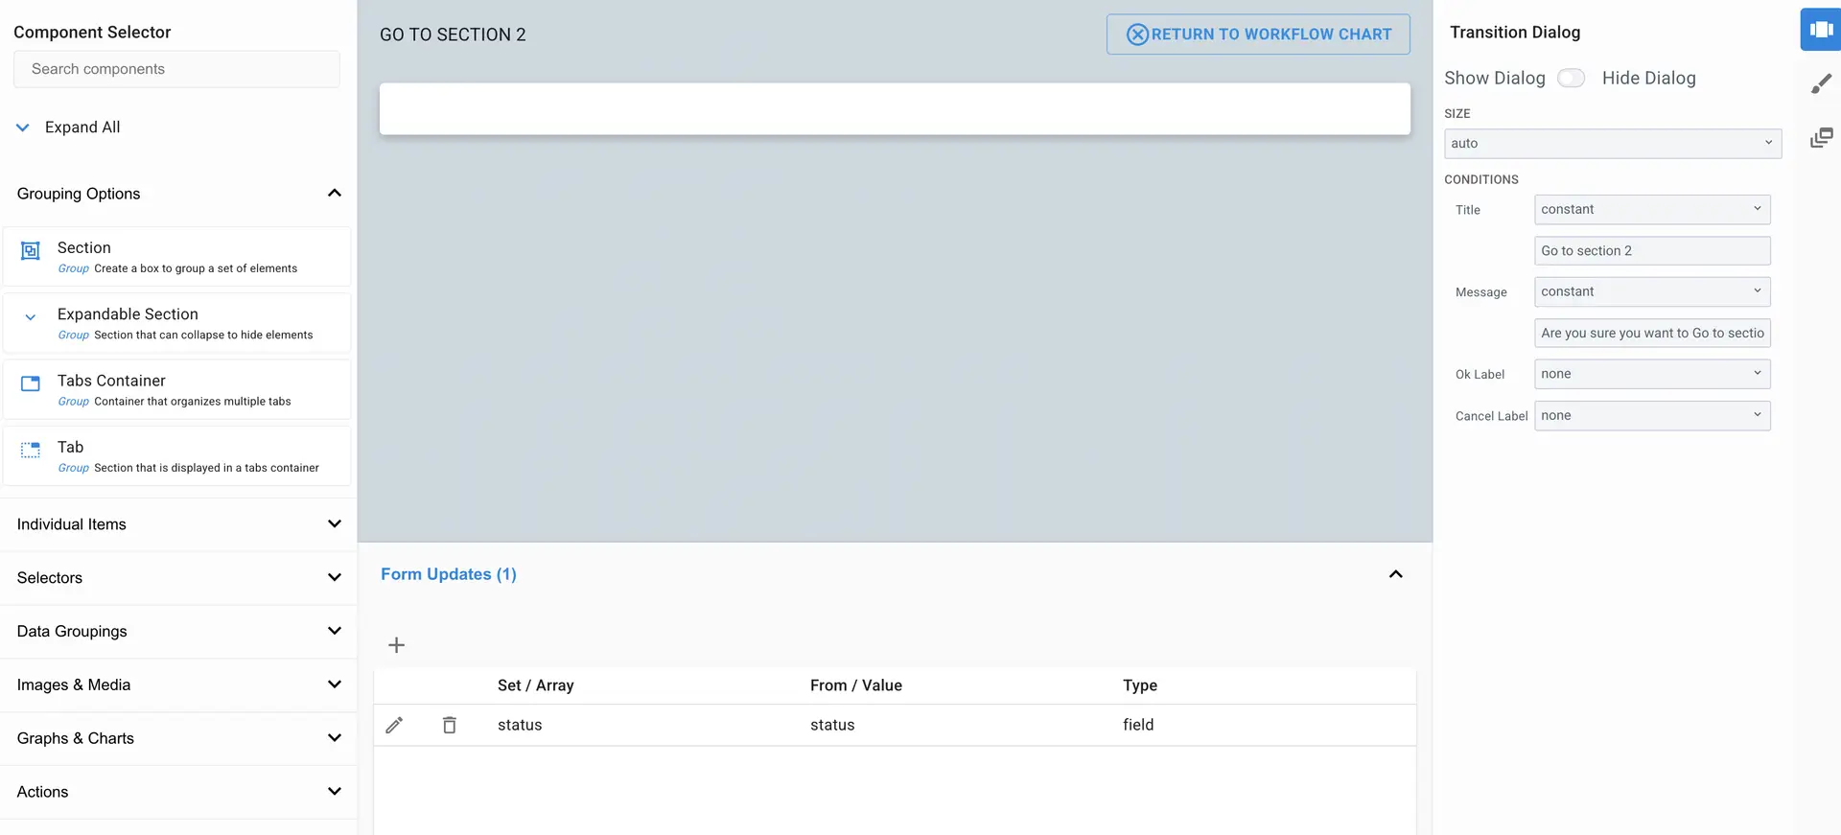Open the Message constant dropdown
The height and width of the screenshot is (835, 1841).
click(x=1652, y=291)
